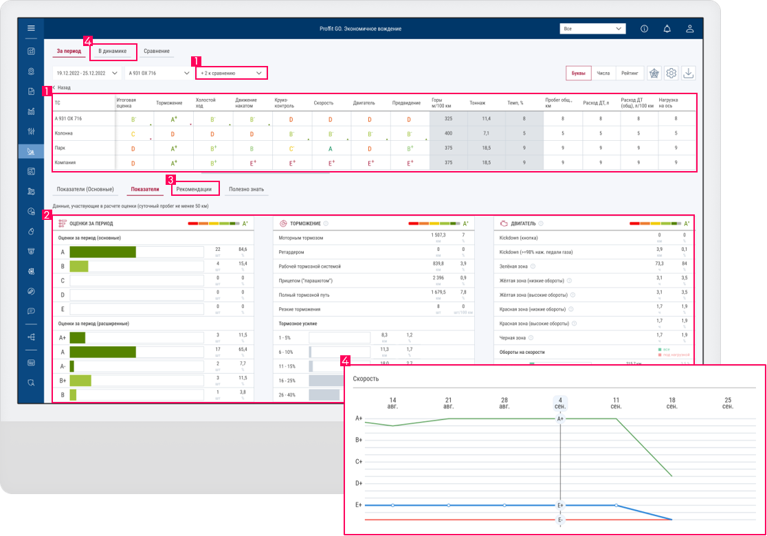Switch to the 'В динамике' tab
Viewport: 767px width, 536px height.
coord(113,51)
